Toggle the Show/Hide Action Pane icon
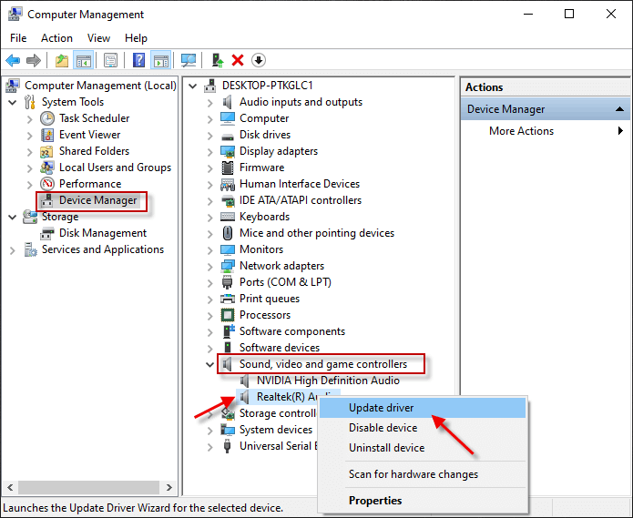Image resolution: width=633 pixels, height=518 pixels. pyautogui.click(x=161, y=60)
